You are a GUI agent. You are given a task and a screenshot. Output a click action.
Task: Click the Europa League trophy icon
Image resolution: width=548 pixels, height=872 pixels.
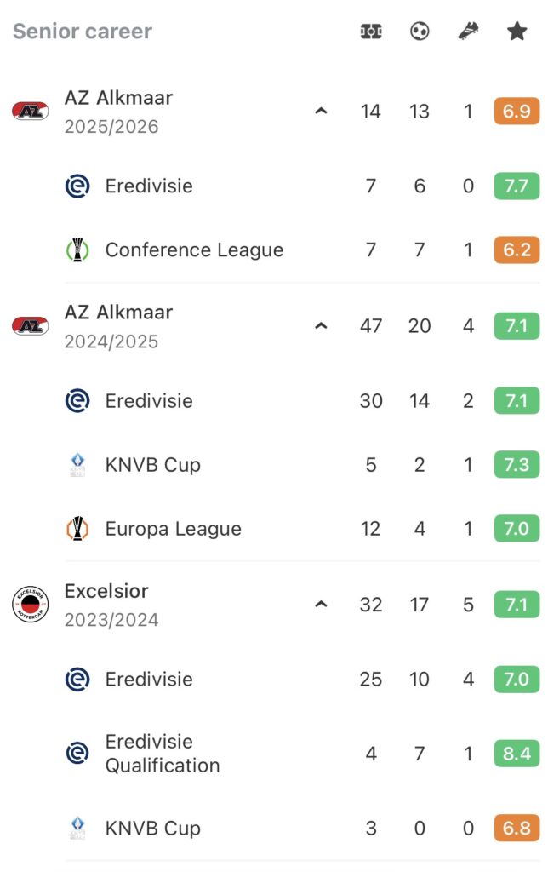pyautogui.click(x=77, y=529)
